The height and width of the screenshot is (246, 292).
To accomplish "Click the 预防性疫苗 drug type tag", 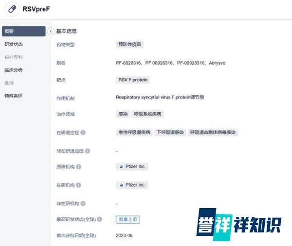I will 129,44.
